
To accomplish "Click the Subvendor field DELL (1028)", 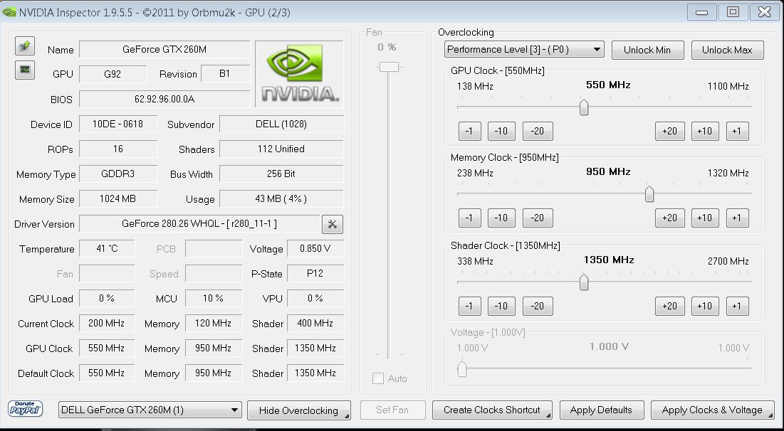I will tap(281, 124).
